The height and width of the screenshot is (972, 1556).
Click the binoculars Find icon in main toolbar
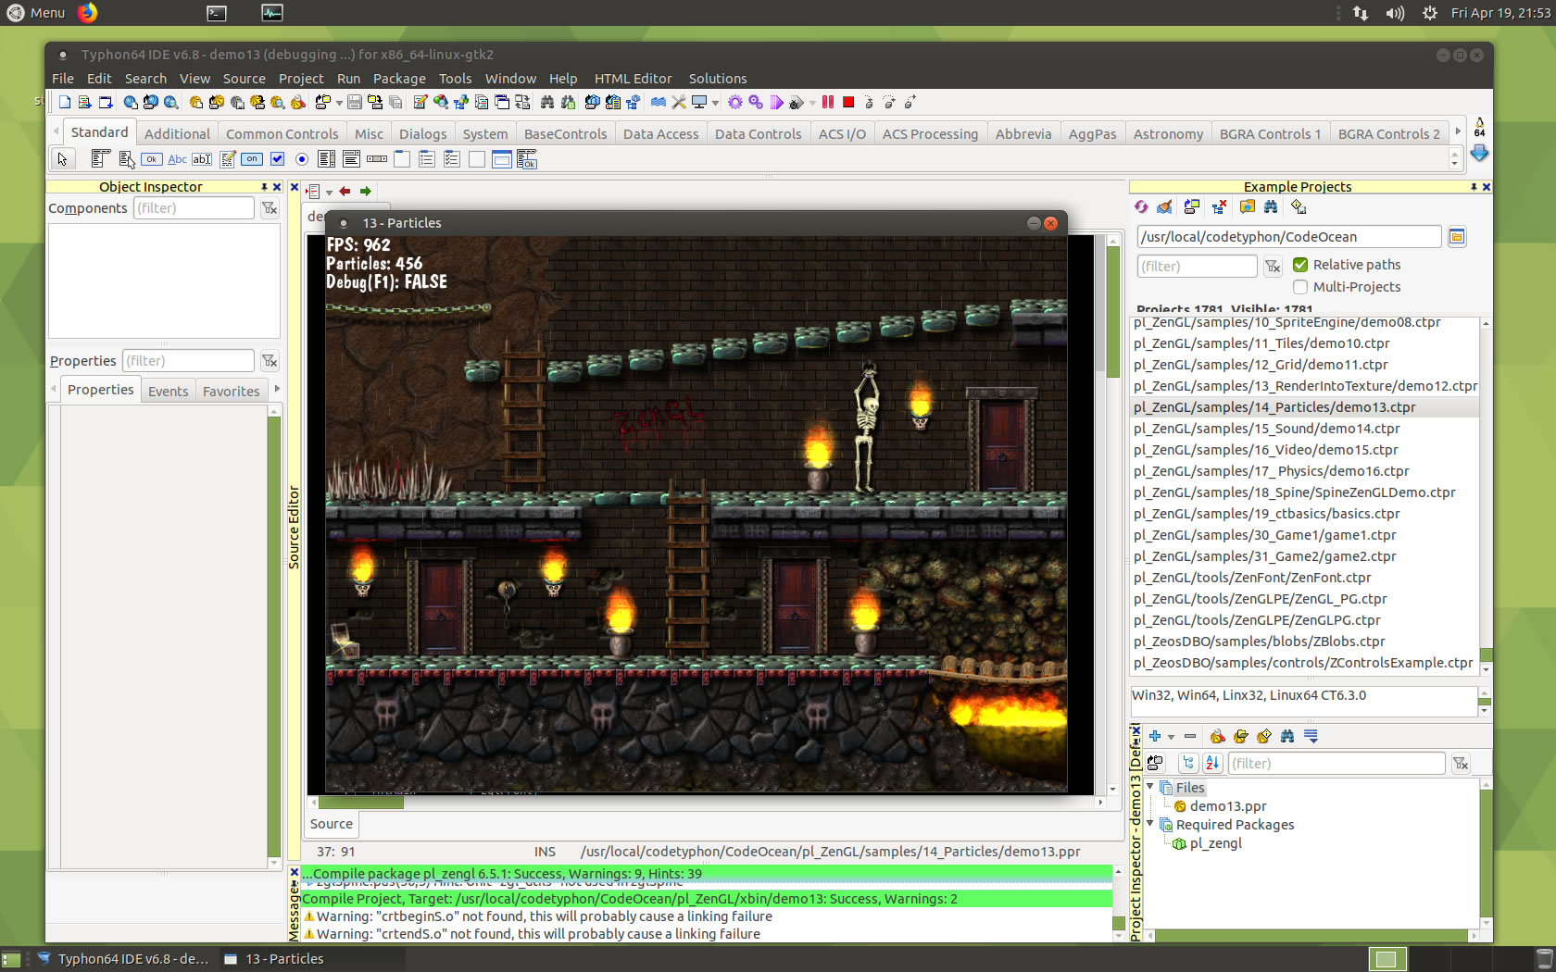(547, 102)
